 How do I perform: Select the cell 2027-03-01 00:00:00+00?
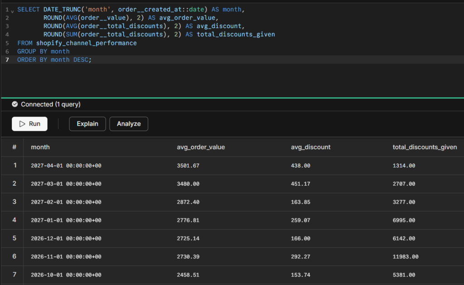66,184
